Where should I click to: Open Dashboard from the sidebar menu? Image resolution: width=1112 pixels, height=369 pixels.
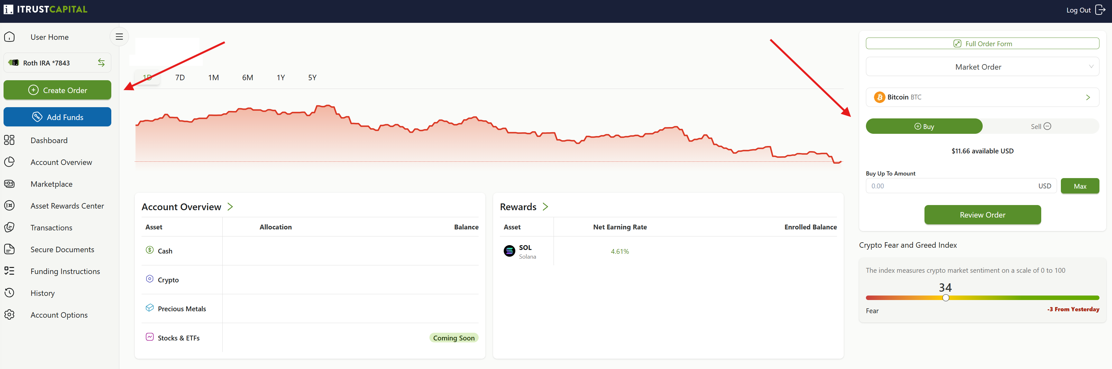click(x=49, y=140)
